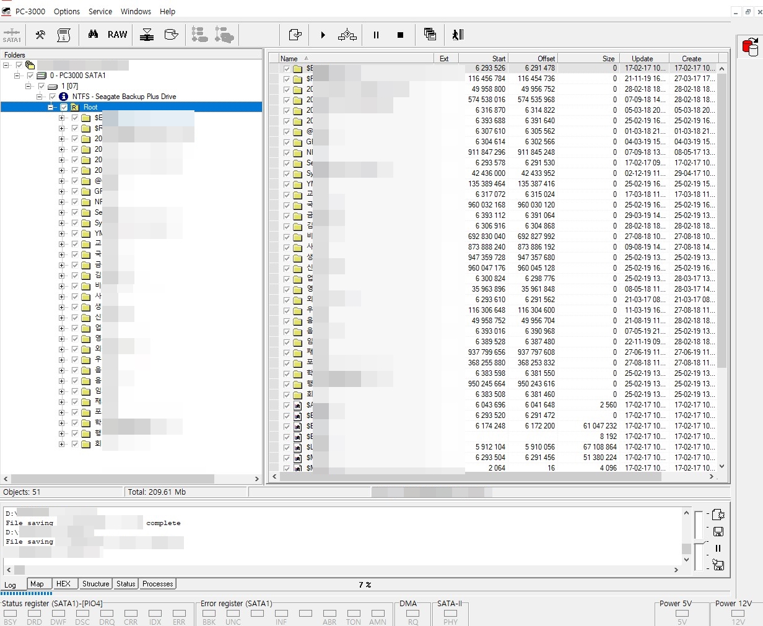Collapse the NTFS Seagate Backup Plus Drive node
763x626 pixels.
pos(40,97)
